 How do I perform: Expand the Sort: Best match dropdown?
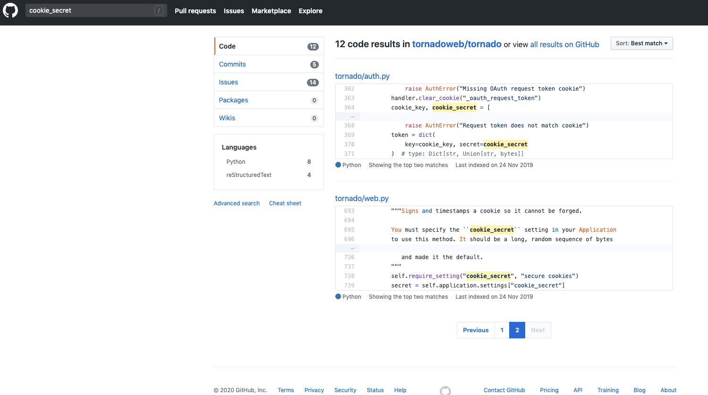pyautogui.click(x=642, y=43)
